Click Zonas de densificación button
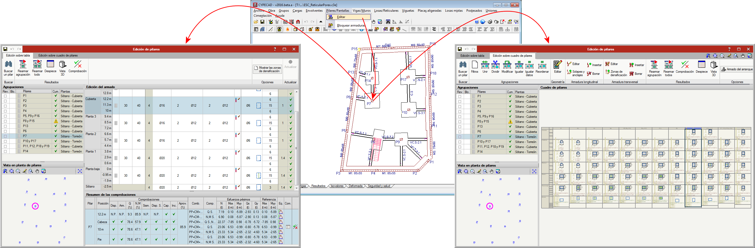This screenshot has width=755, height=248. 616,73
